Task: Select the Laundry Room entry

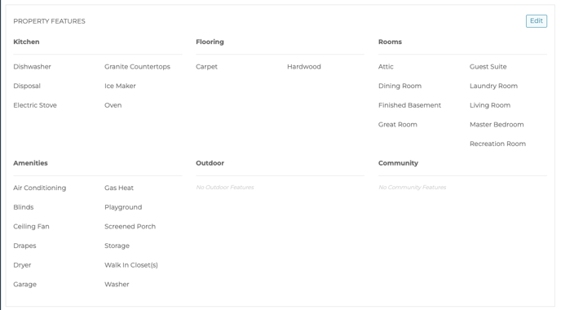Action: 493,86
